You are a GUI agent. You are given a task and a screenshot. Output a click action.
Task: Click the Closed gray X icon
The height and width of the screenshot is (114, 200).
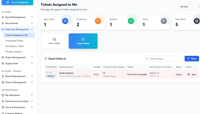pos(164,21)
